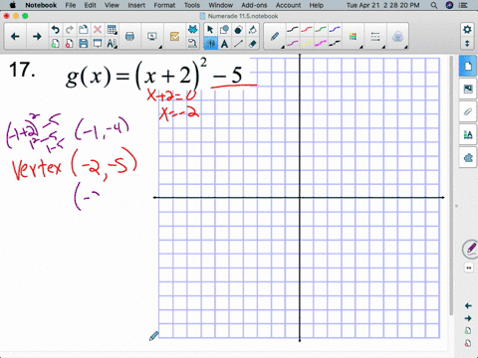Open the Transparency dropdown
The image size is (478, 358).
pos(397,37)
